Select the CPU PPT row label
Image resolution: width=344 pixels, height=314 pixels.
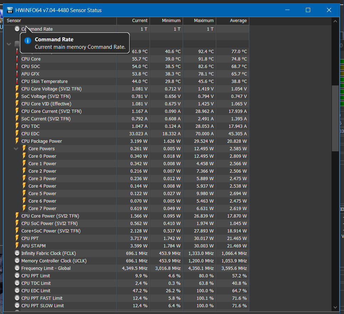click(x=30, y=238)
